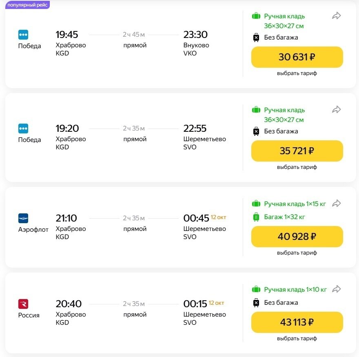Click "выбрать тариф" under 40 928 ₽
Viewport: 359px width, 357px height.
click(297, 253)
